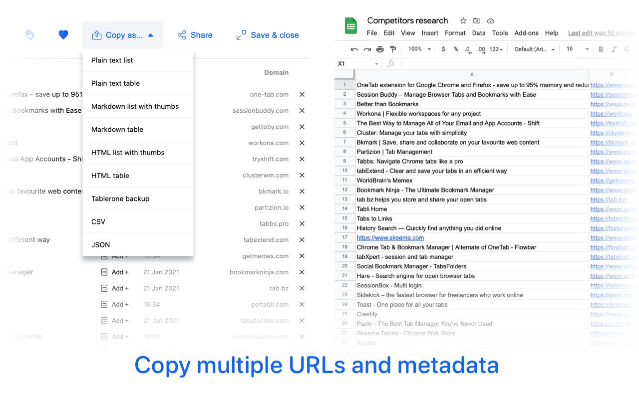Open the skeema.com link in cell A17
Viewport: 639px width, 399px height.
(x=390, y=237)
